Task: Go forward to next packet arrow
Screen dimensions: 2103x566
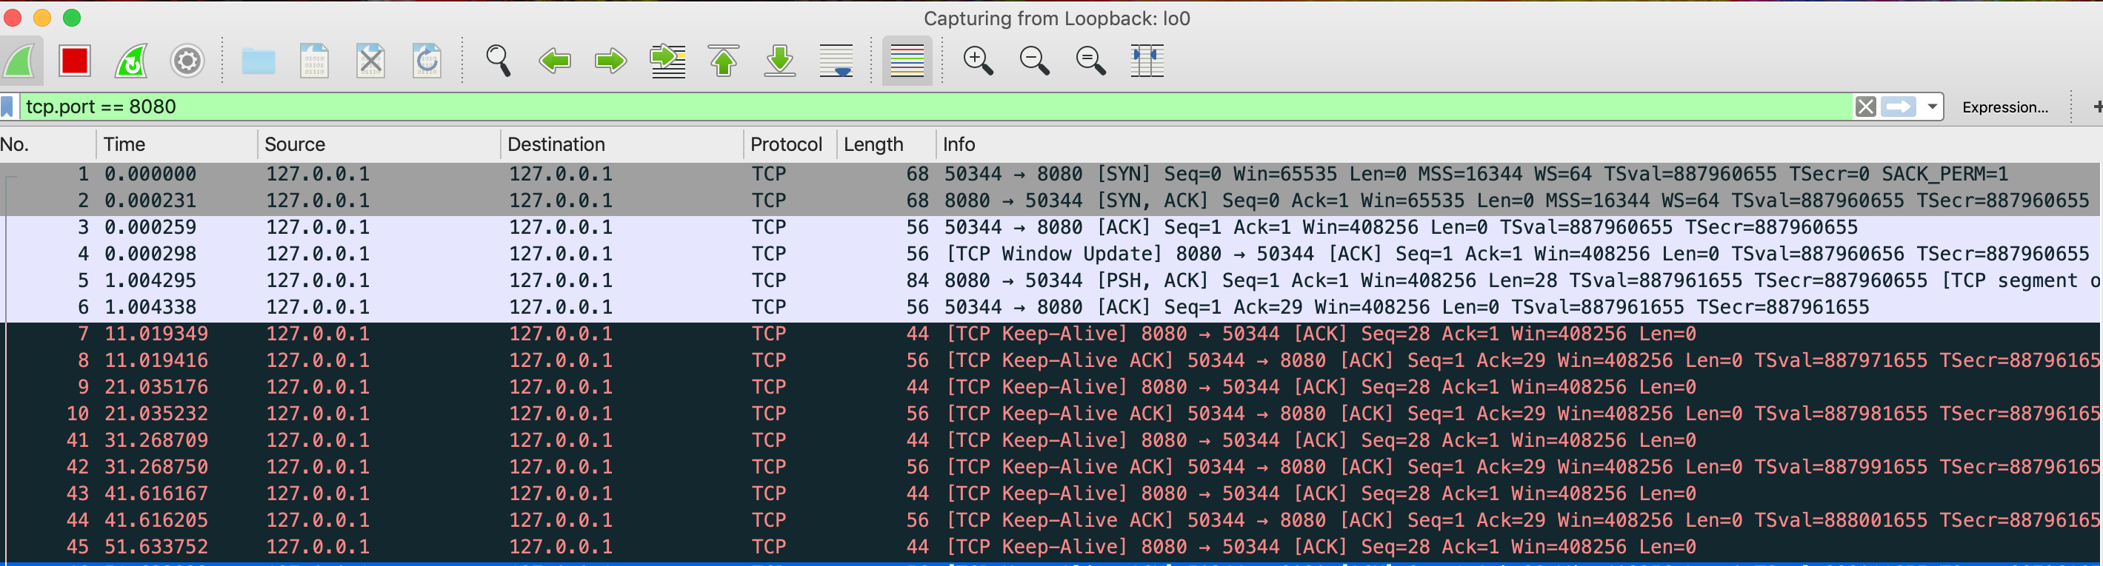Action: (x=610, y=61)
